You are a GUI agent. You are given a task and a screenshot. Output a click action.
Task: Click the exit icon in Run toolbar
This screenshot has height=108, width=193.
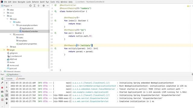(x=2, y=100)
